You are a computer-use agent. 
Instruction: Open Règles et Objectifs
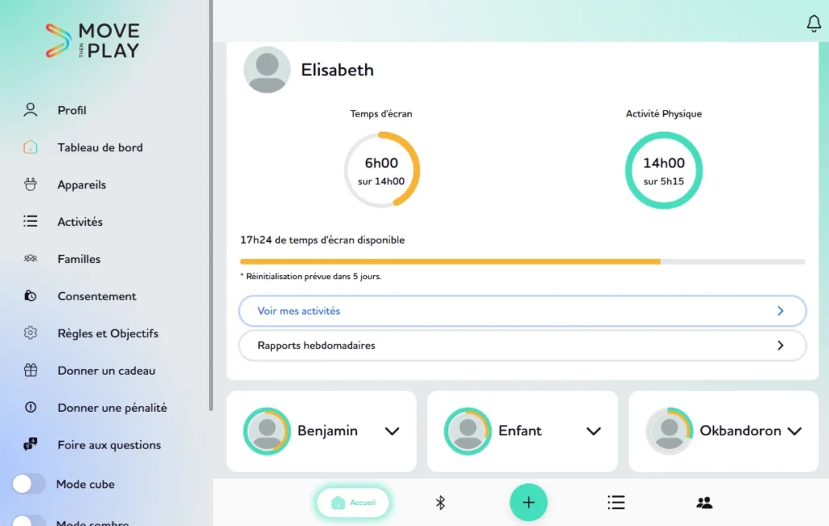[106, 333]
